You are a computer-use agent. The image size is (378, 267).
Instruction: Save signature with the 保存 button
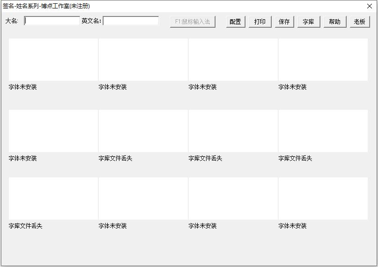coord(284,22)
